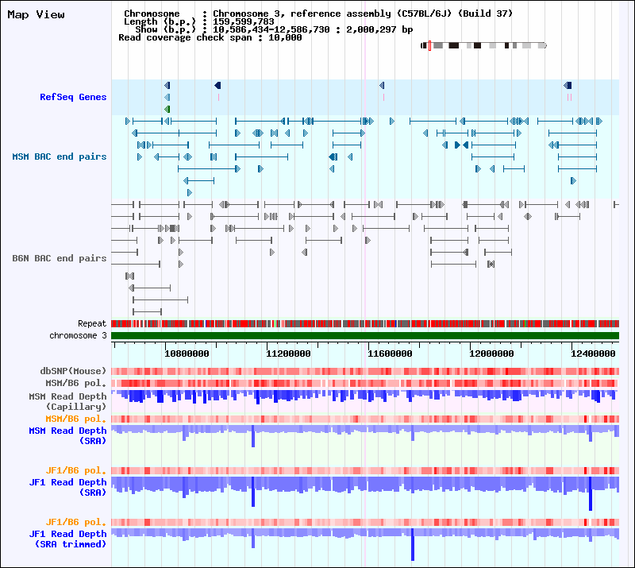The height and width of the screenshot is (568, 635).
Task: Click the Repeat track label
Action: pos(92,323)
